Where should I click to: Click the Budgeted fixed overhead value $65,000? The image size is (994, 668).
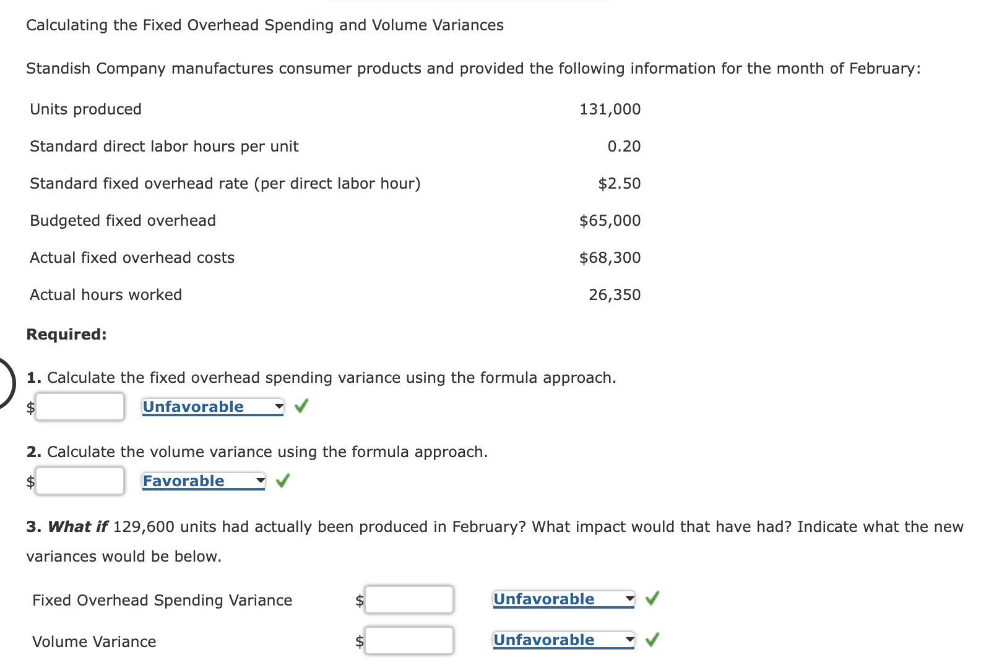tap(610, 220)
